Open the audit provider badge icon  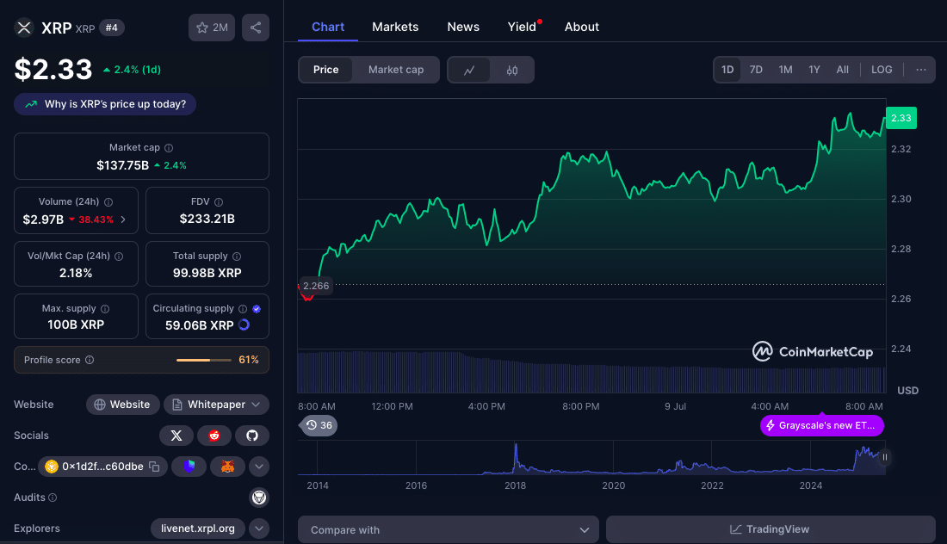click(259, 498)
